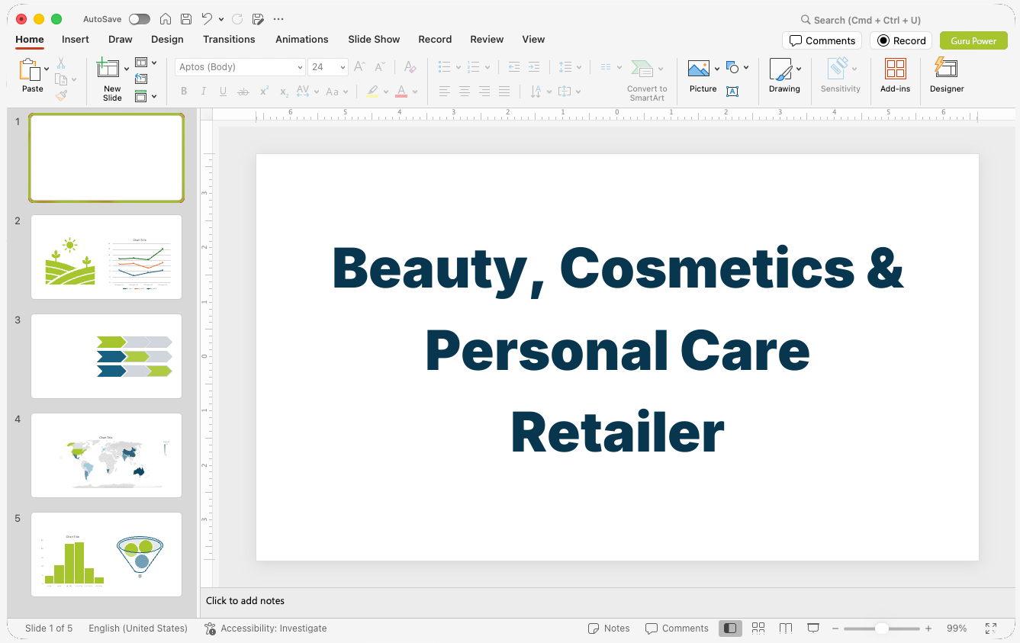Viewport: 1020px width, 643px height.
Task: Click the New Slide icon
Action: click(x=108, y=69)
